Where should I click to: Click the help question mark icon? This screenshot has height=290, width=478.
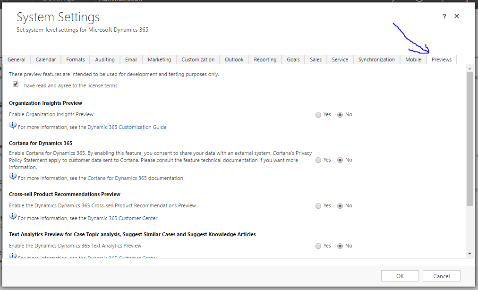coord(444,17)
